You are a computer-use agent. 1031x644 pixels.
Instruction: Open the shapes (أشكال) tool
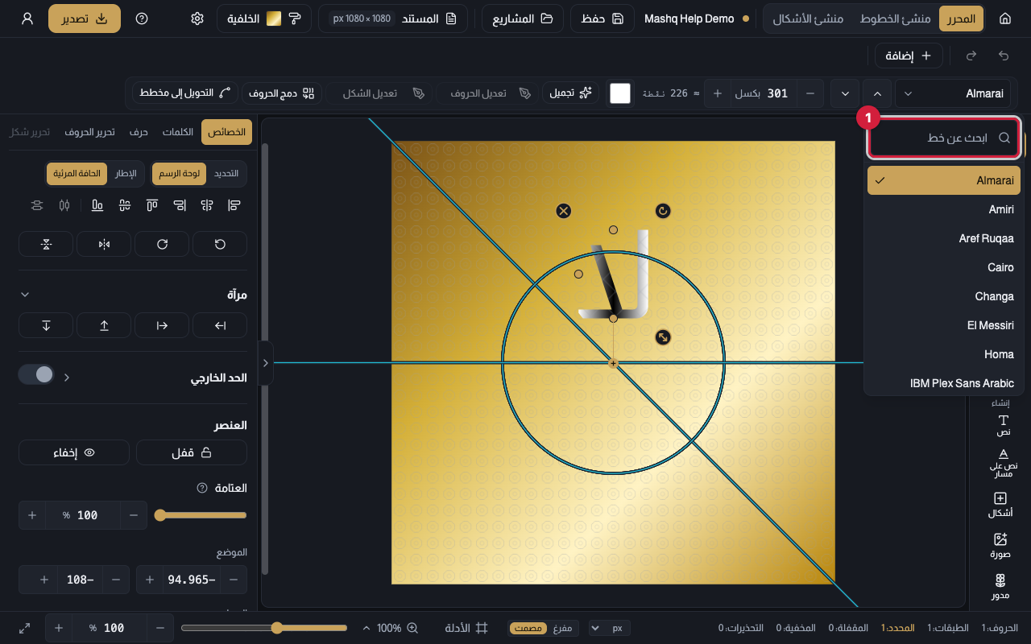1000,505
